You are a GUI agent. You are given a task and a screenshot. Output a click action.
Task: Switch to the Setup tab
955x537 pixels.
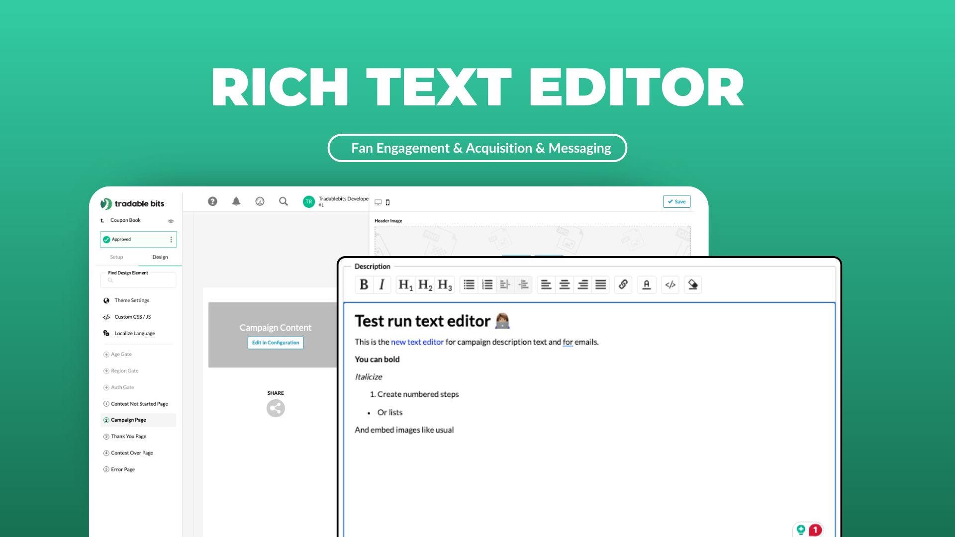116,257
